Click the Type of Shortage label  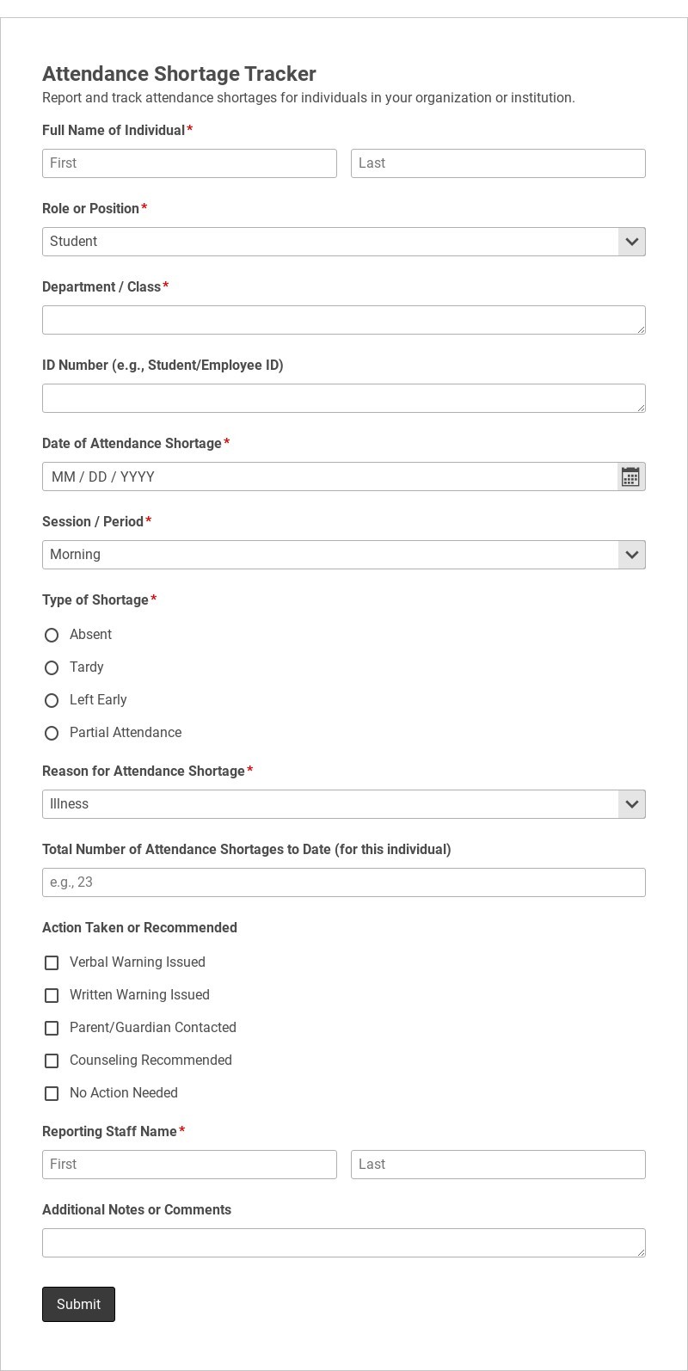click(95, 600)
